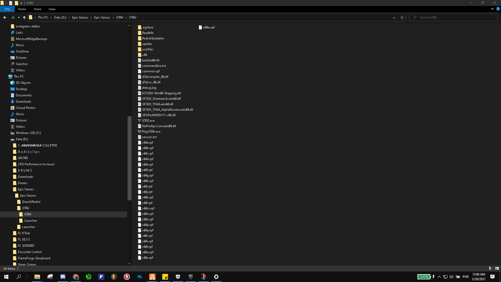Open iCloud Photos in navigation pane

pos(26,108)
